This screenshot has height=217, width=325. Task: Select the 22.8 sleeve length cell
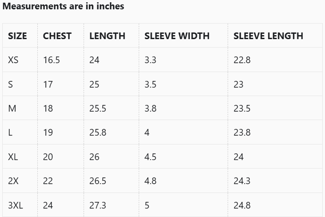(x=242, y=60)
